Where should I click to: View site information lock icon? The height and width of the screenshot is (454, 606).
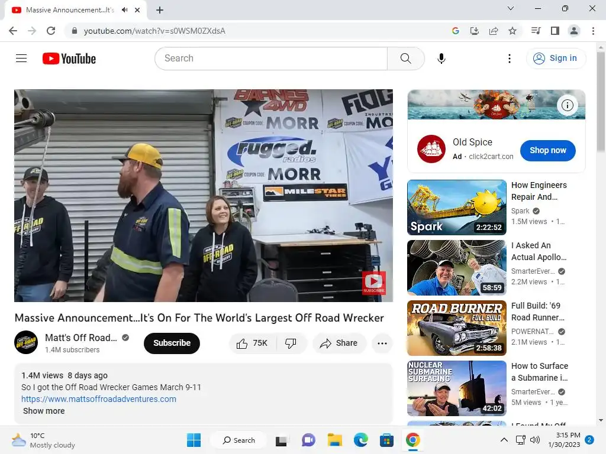(x=75, y=31)
